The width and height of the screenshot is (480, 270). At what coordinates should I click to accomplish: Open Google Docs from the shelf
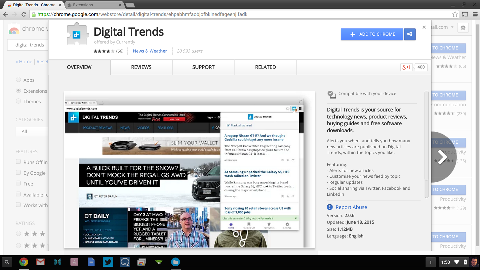(91, 262)
